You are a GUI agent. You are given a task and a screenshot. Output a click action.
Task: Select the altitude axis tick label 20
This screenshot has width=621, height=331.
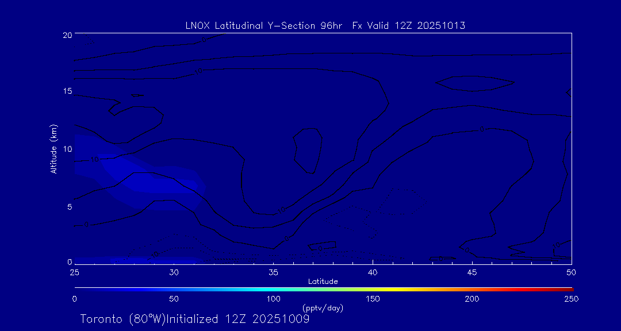66,34
